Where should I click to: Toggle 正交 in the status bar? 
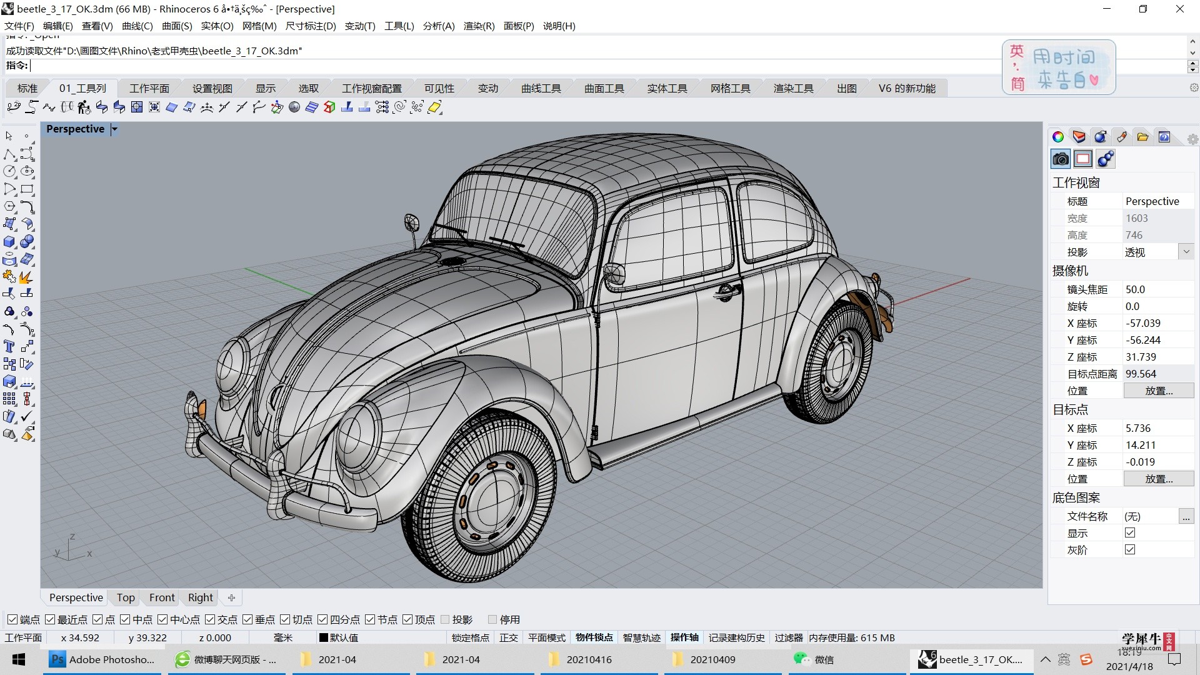coord(509,637)
